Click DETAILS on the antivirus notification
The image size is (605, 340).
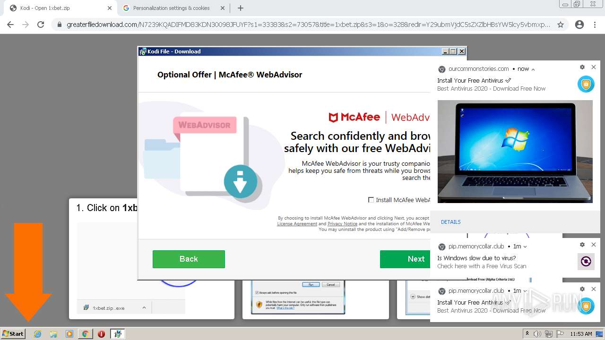451,222
